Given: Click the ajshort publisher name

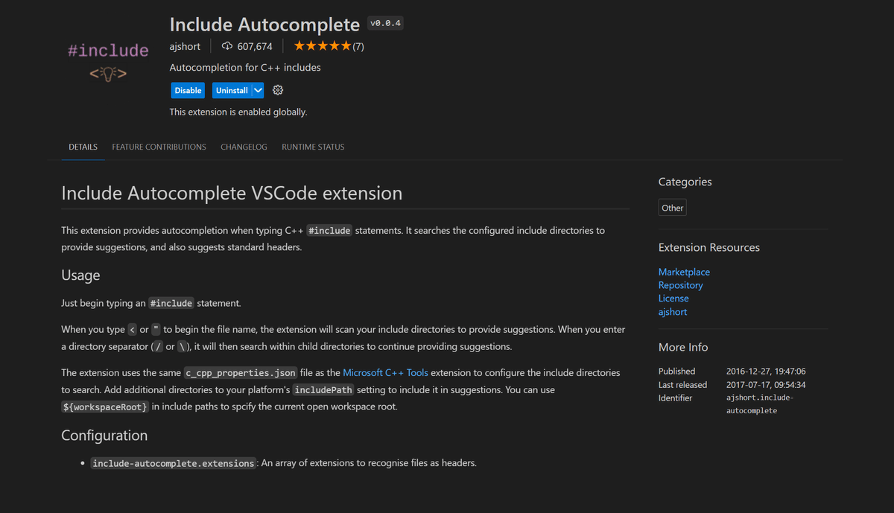Looking at the screenshot, I should pos(185,45).
